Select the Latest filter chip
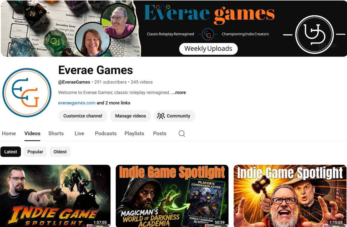 (x=11, y=152)
